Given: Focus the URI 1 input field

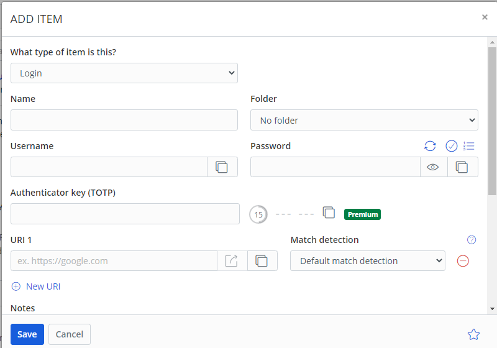Looking at the screenshot, I should [x=114, y=261].
